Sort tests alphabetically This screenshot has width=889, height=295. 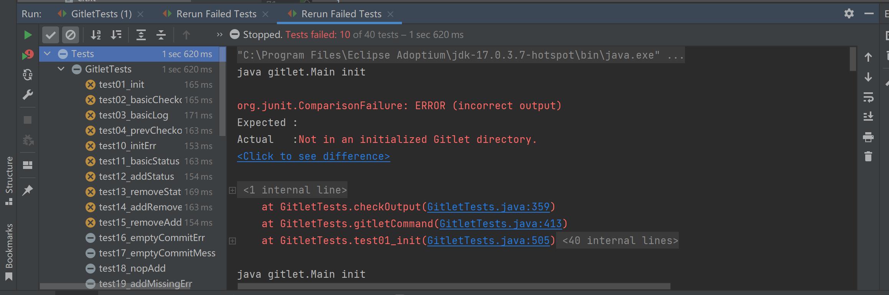(x=96, y=35)
